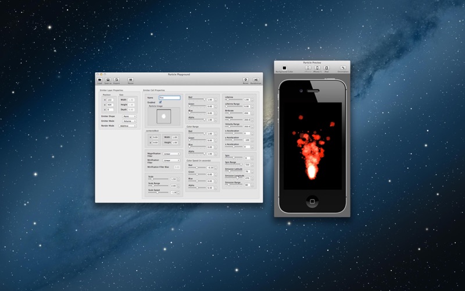The height and width of the screenshot is (291, 465).
Task: Click the Emission Longitude slider
Action: coord(234,178)
